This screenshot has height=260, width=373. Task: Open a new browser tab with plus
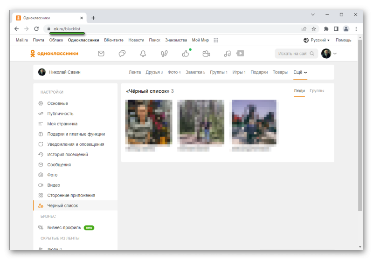click(x=93, y=18)
